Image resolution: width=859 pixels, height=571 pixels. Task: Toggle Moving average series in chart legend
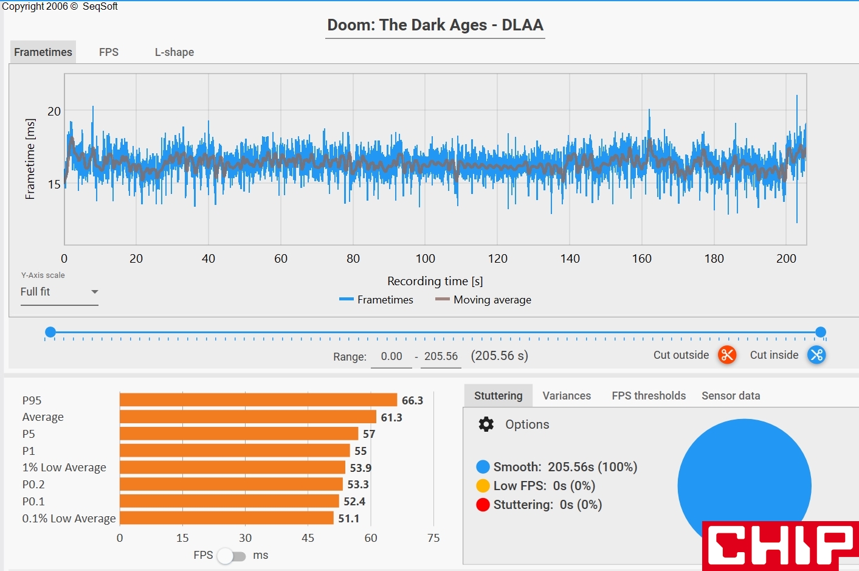tap(483, 300)
